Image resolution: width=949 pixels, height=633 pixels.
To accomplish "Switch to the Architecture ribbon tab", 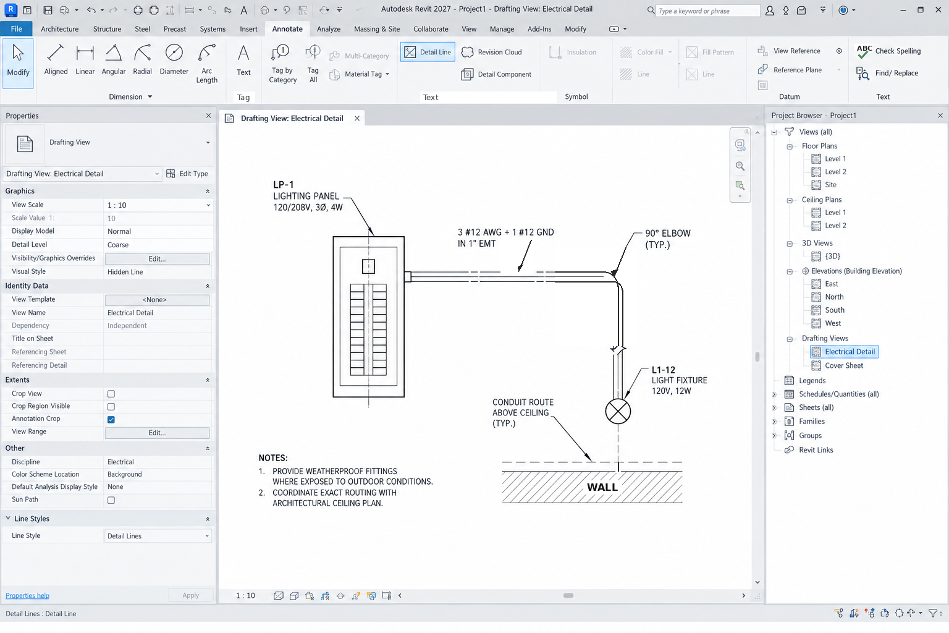I will click(x=60, y=29).
